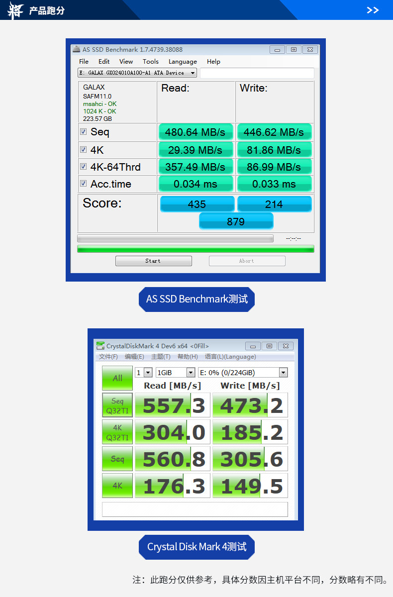Click the blank text field beside the drive dropdown
The width and height of the screenshot is (393, 597).
257,73
